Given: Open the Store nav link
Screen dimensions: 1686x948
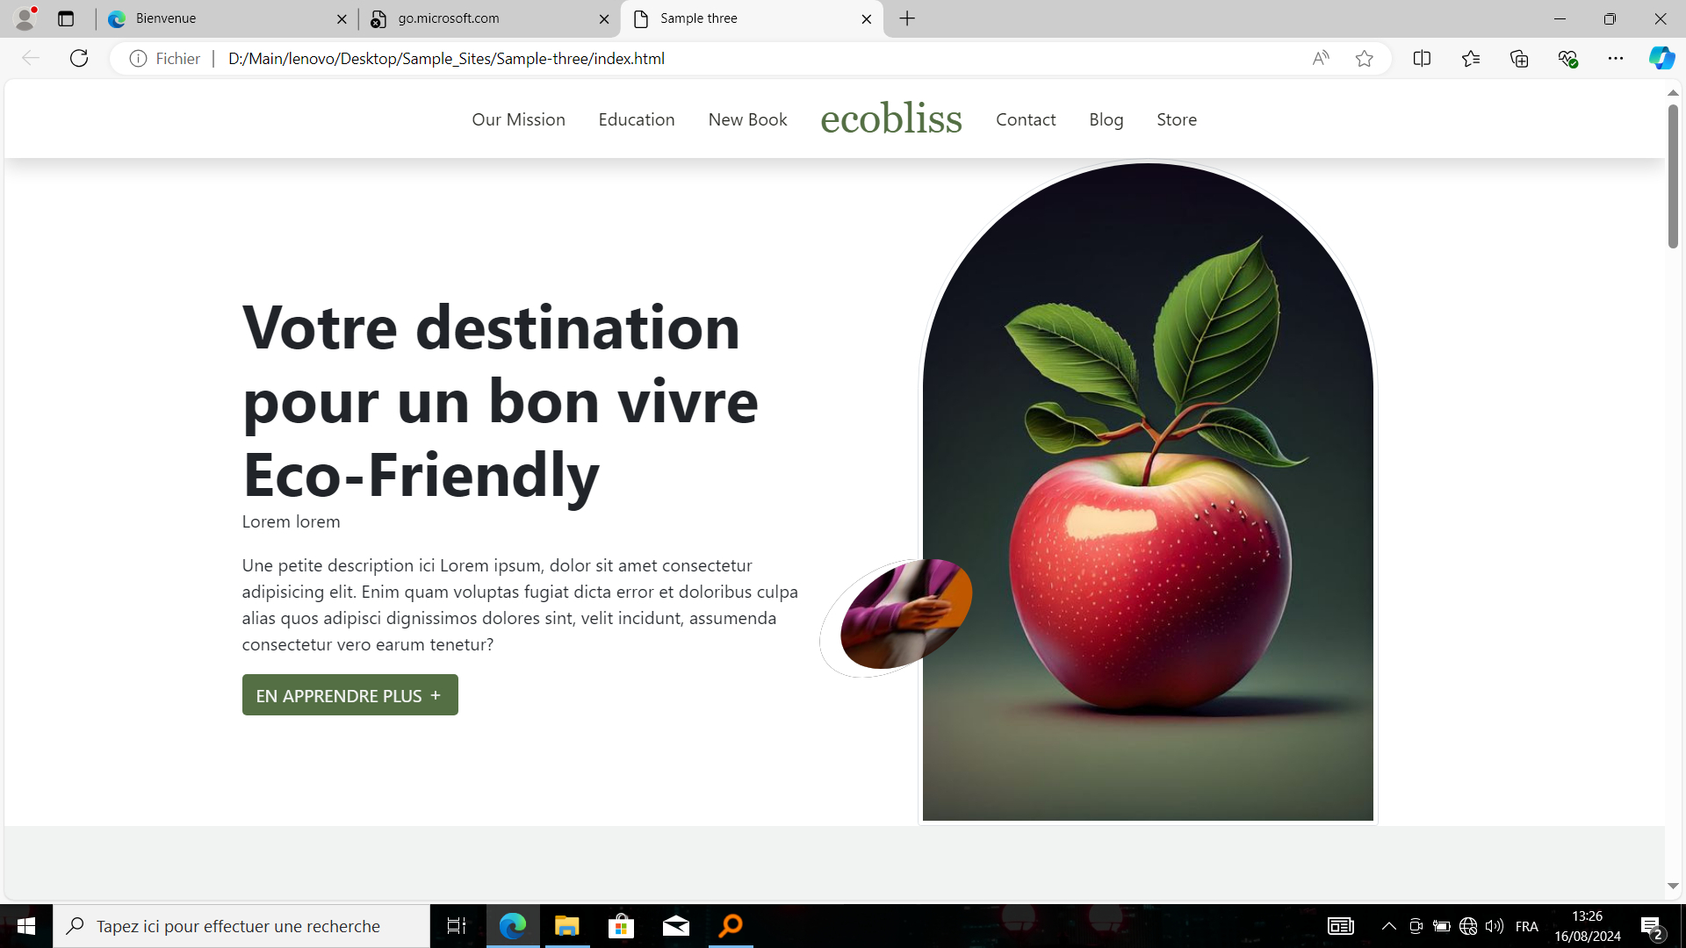Looking at the screenshot, I should click(1177, 119).
